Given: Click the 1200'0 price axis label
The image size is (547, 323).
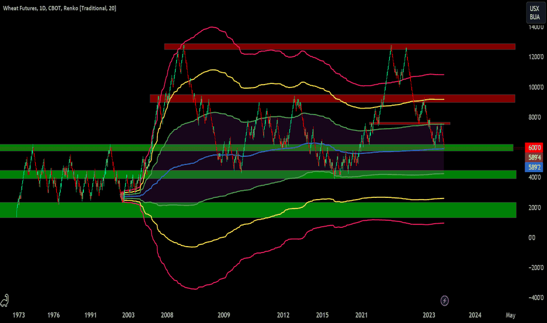Looking at the screenshot, I should (536, 57).
